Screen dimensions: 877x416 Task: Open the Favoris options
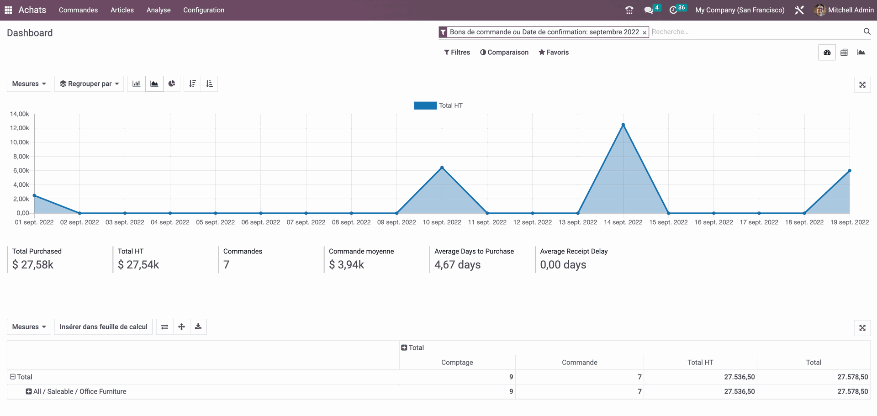pyautogui.click(x=554, y=53)
